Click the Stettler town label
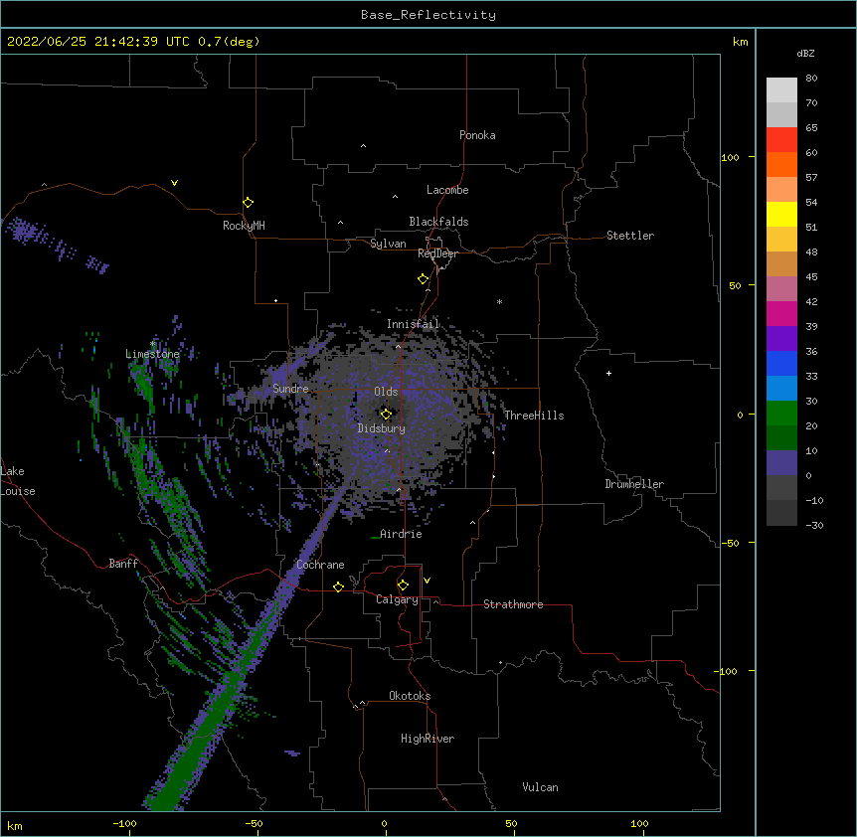Image resolution: width=857 pixels, height=837 pixels. pyautogui.click(x=630, y=236)
